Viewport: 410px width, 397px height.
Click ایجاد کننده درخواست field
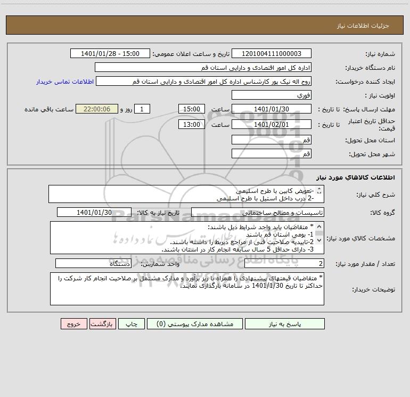[204, 82]
